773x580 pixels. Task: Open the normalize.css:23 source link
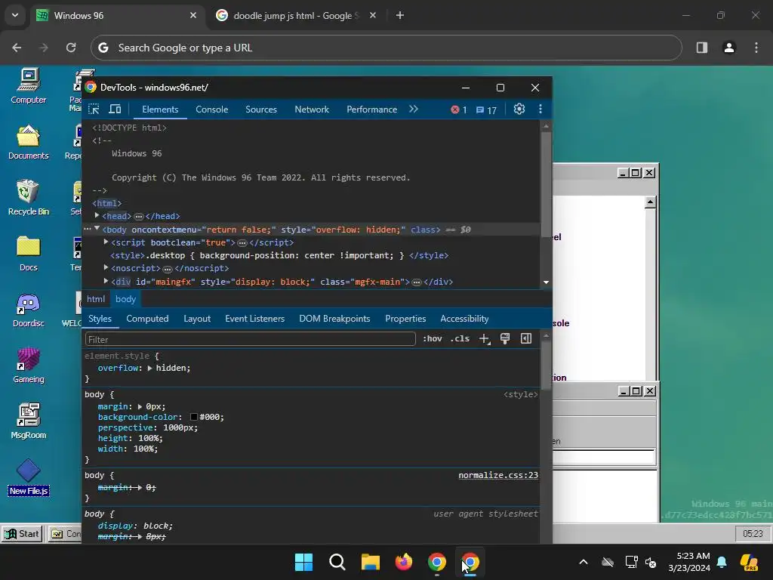[x=498, y=476]
